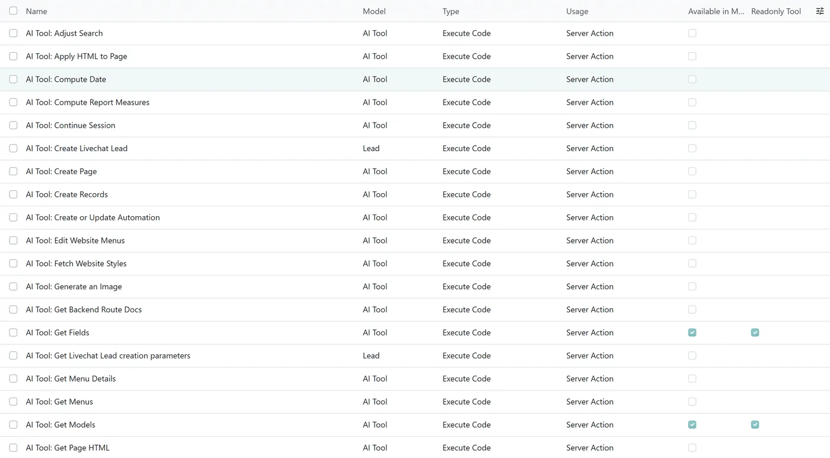Select all rows with header checkbox

pyautogui.click(x=13, y=11)
